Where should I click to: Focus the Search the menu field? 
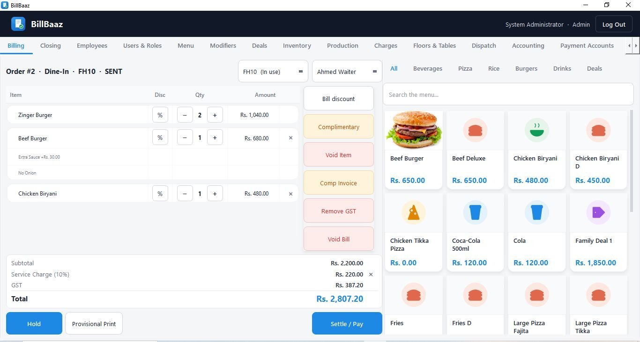pos(508,95)
